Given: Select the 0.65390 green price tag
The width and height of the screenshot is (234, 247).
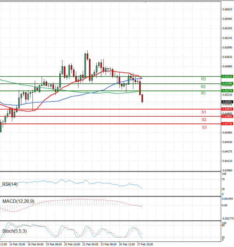Looking at the screenshot, I should (227, 83).
